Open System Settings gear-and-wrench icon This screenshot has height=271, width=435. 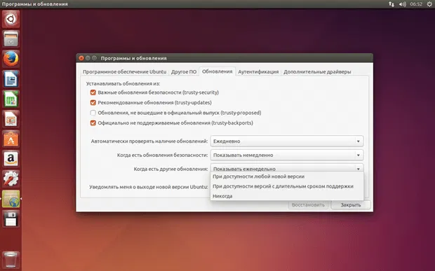(11, 179)
